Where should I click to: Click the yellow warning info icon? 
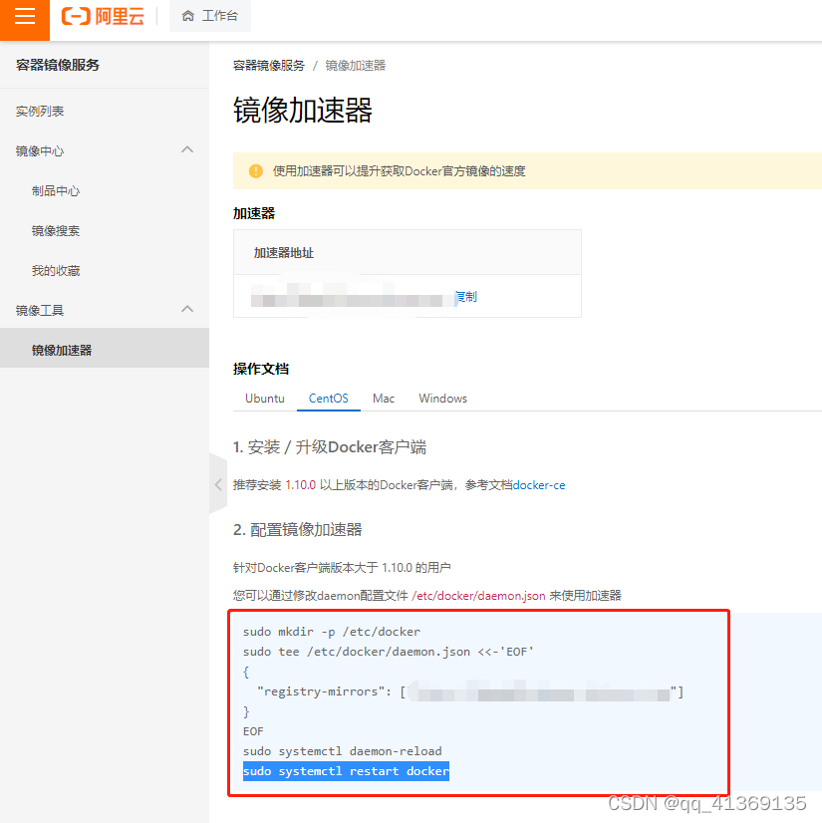point(256,171)
